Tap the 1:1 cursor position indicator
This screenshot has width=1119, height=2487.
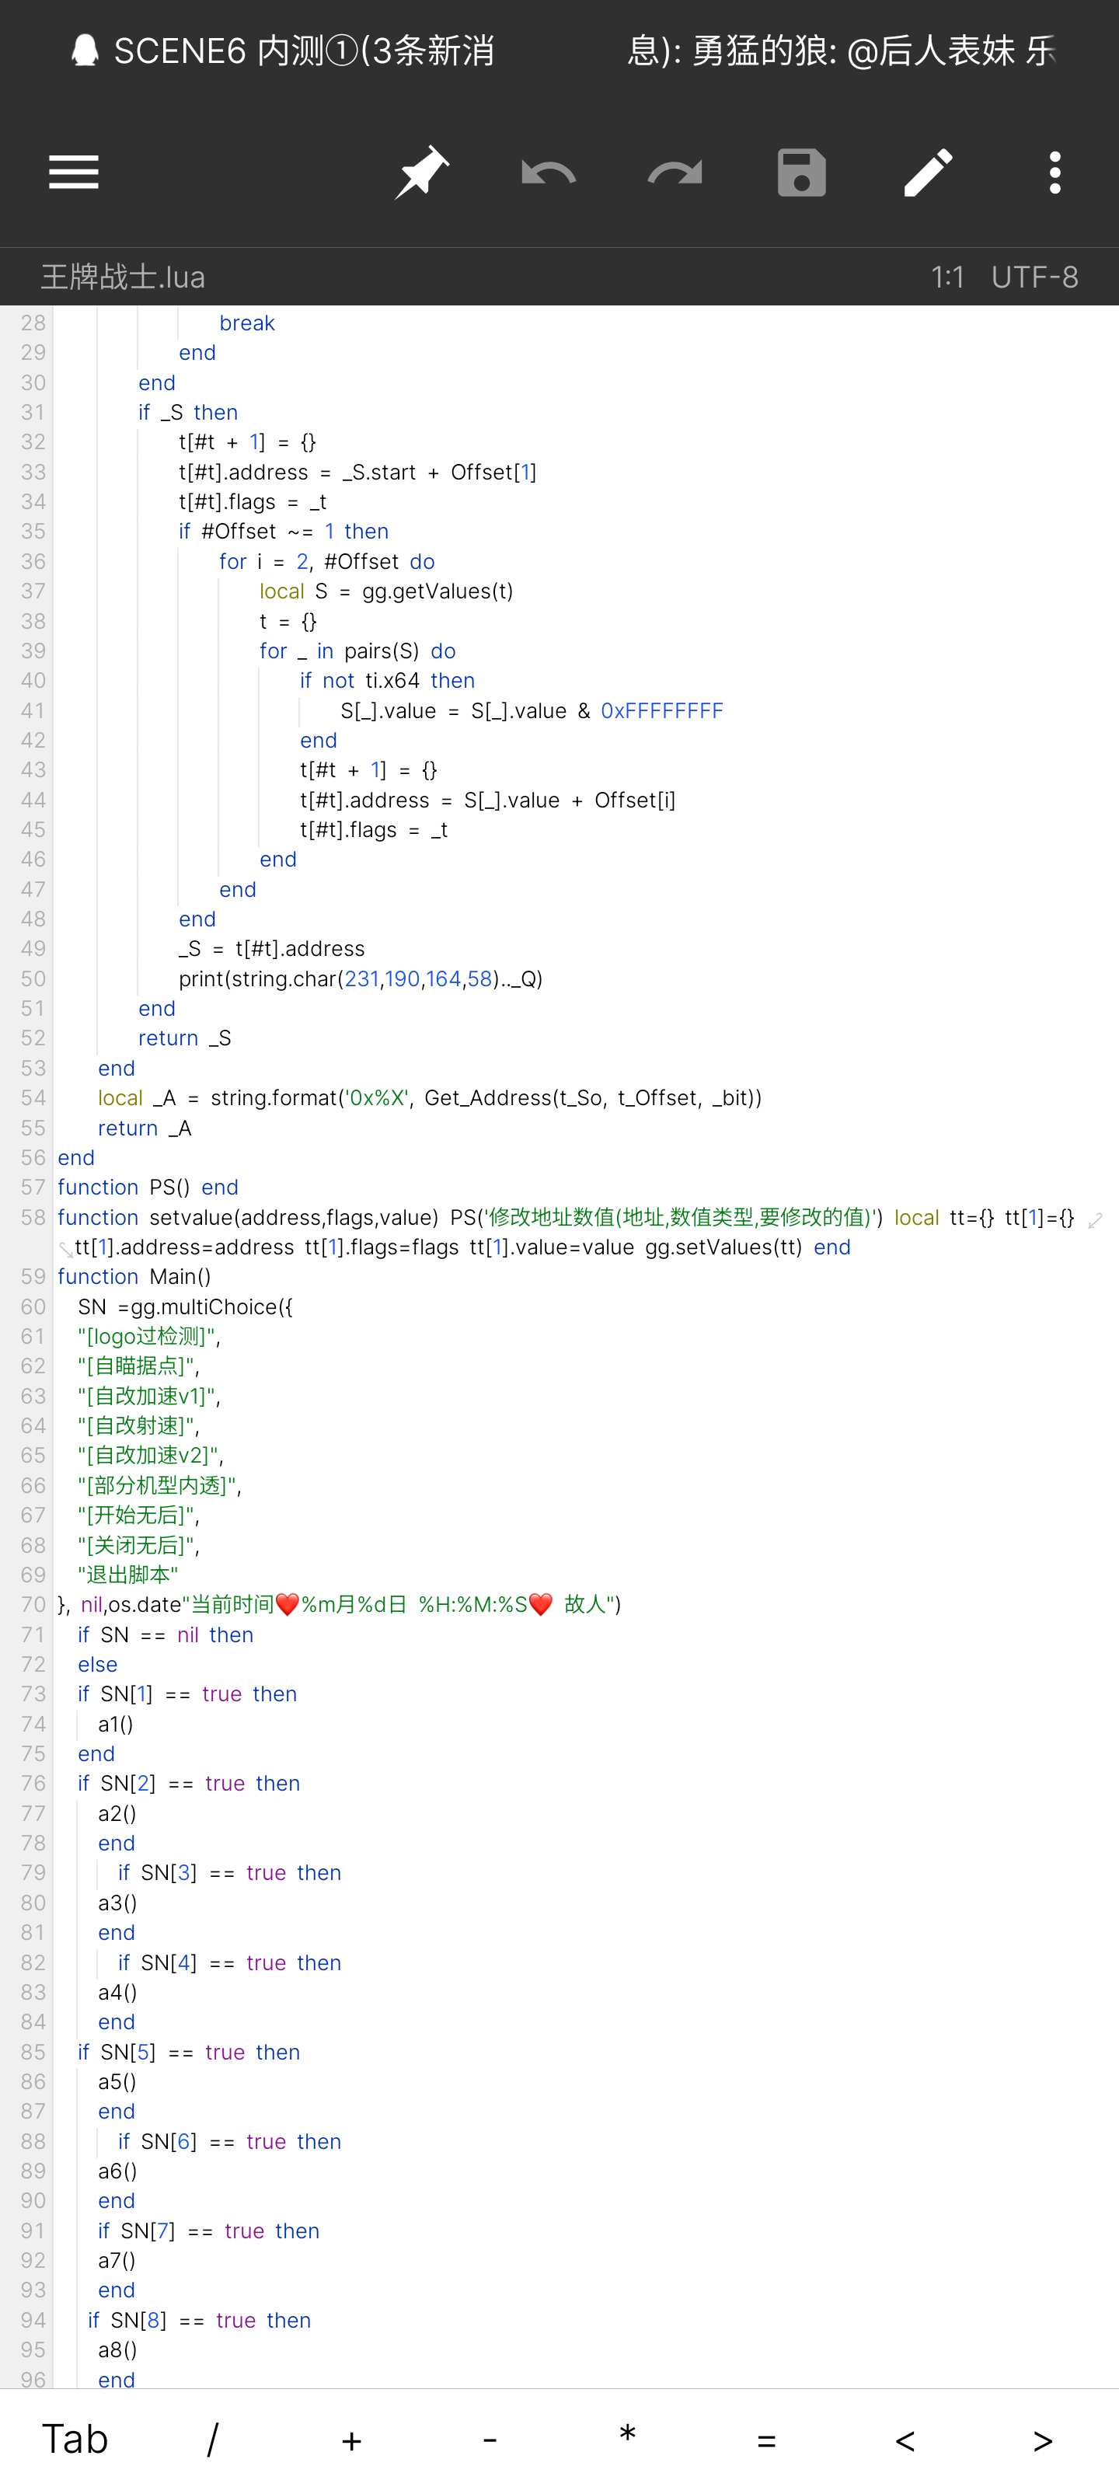[x=947, y=277]
